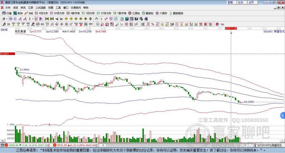Click the 13.9842 high price label
Screen dimensions: 285x153
point(24,70)
